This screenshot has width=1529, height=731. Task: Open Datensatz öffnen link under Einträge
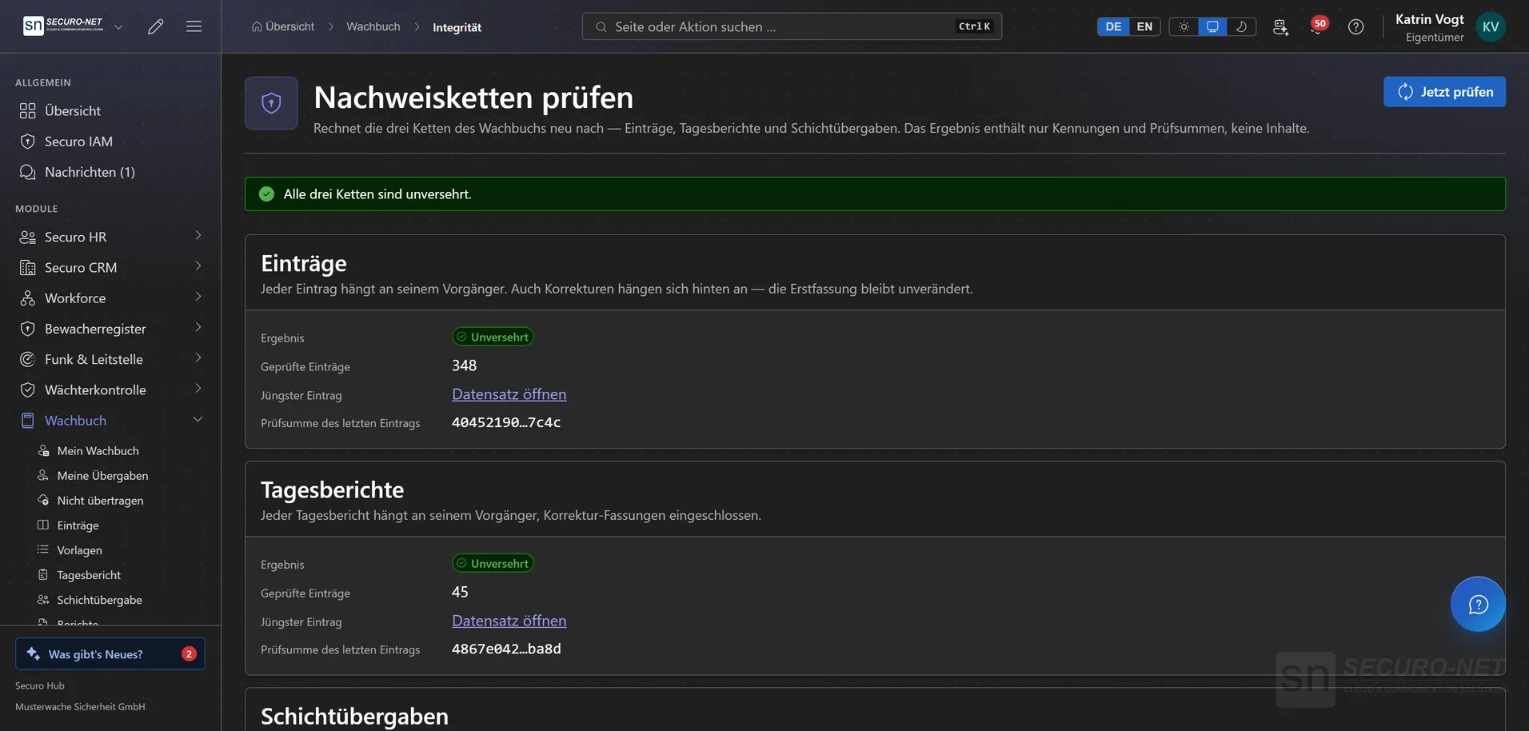click(509, 394)
